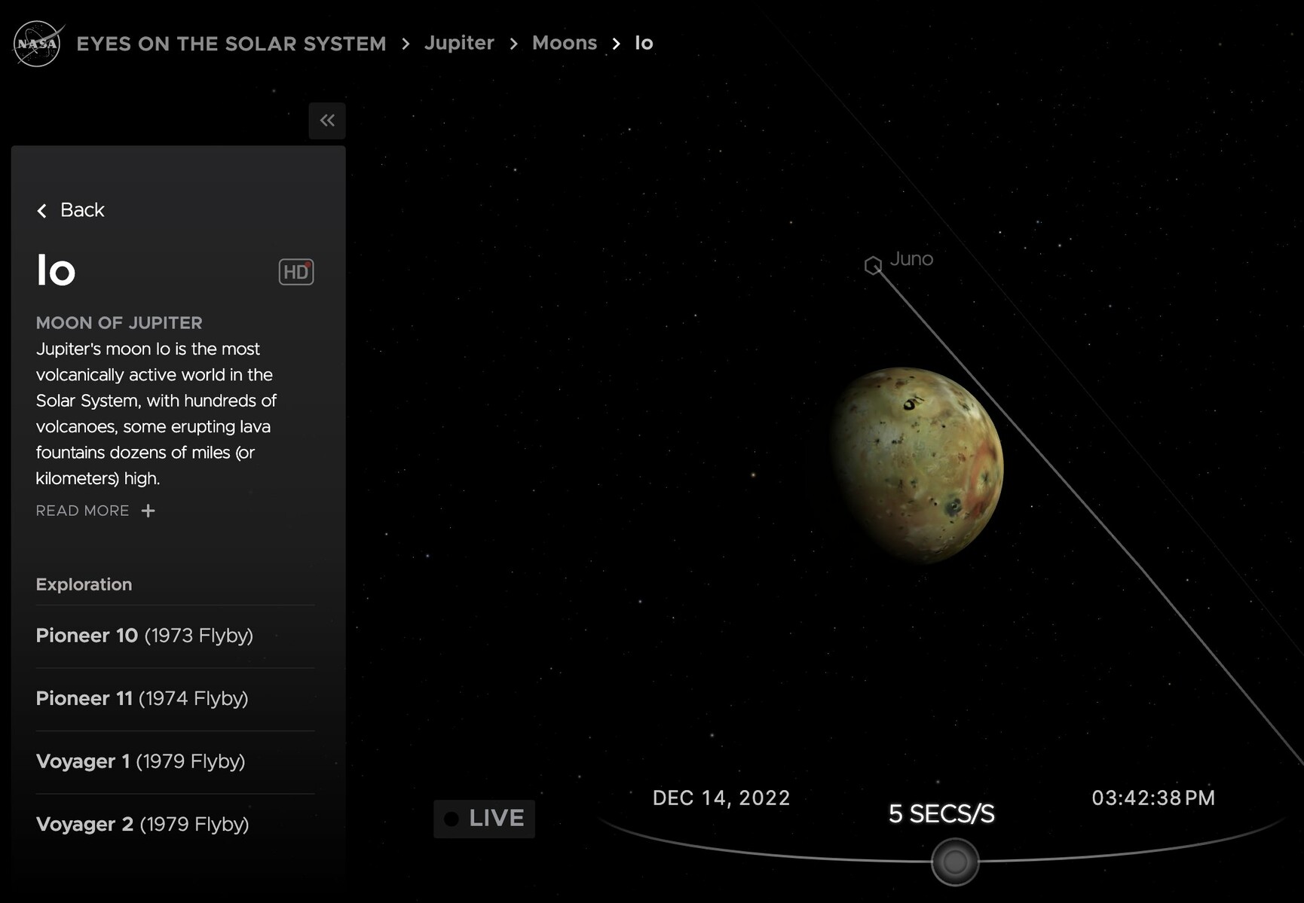Open Moons in breadcrumb navigation
This screenshot has width=1304, height=903.
(564, 43)
